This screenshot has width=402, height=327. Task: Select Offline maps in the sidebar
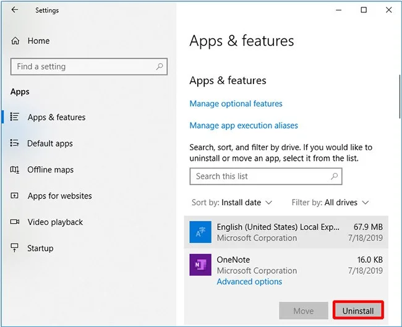(x=50, y=170)
